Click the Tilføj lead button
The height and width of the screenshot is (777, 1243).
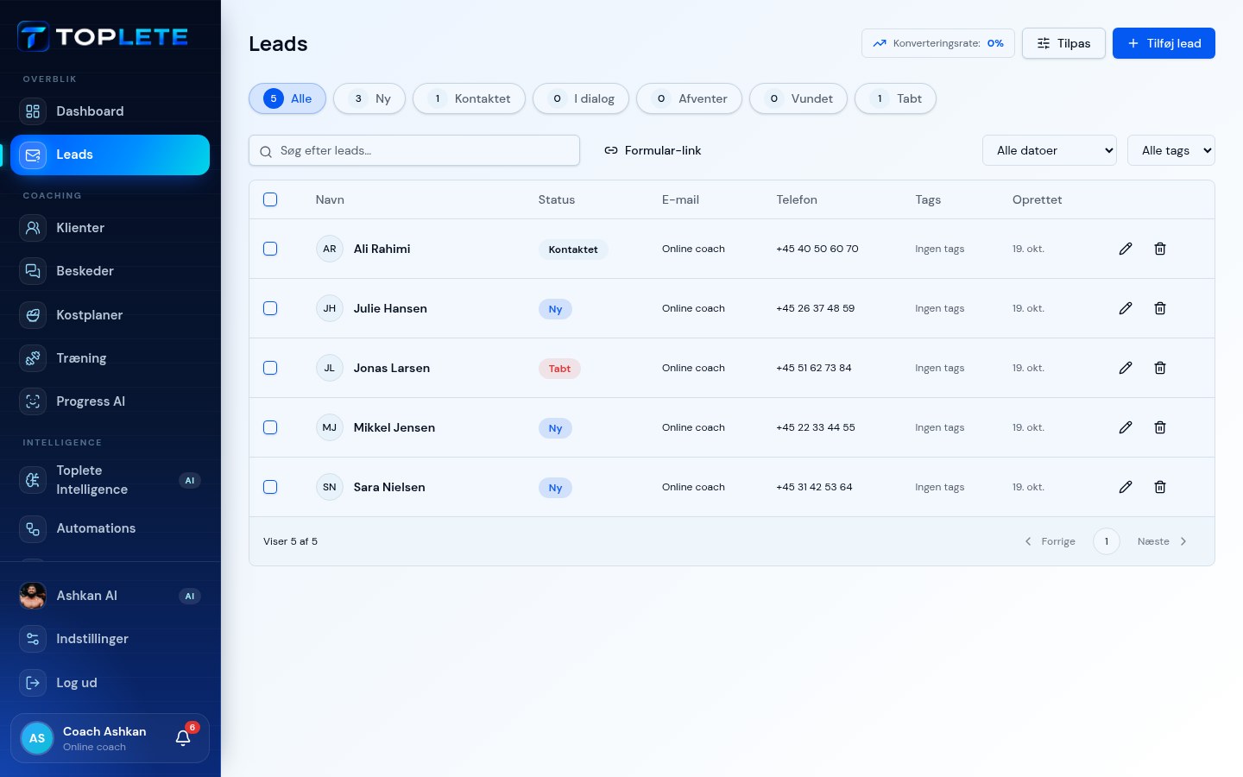[1164, 43]
